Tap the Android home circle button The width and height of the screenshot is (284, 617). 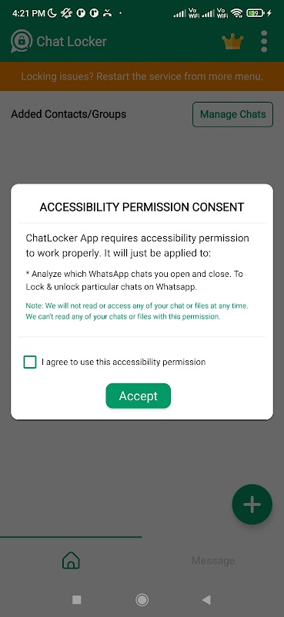(x=142, y=600)
